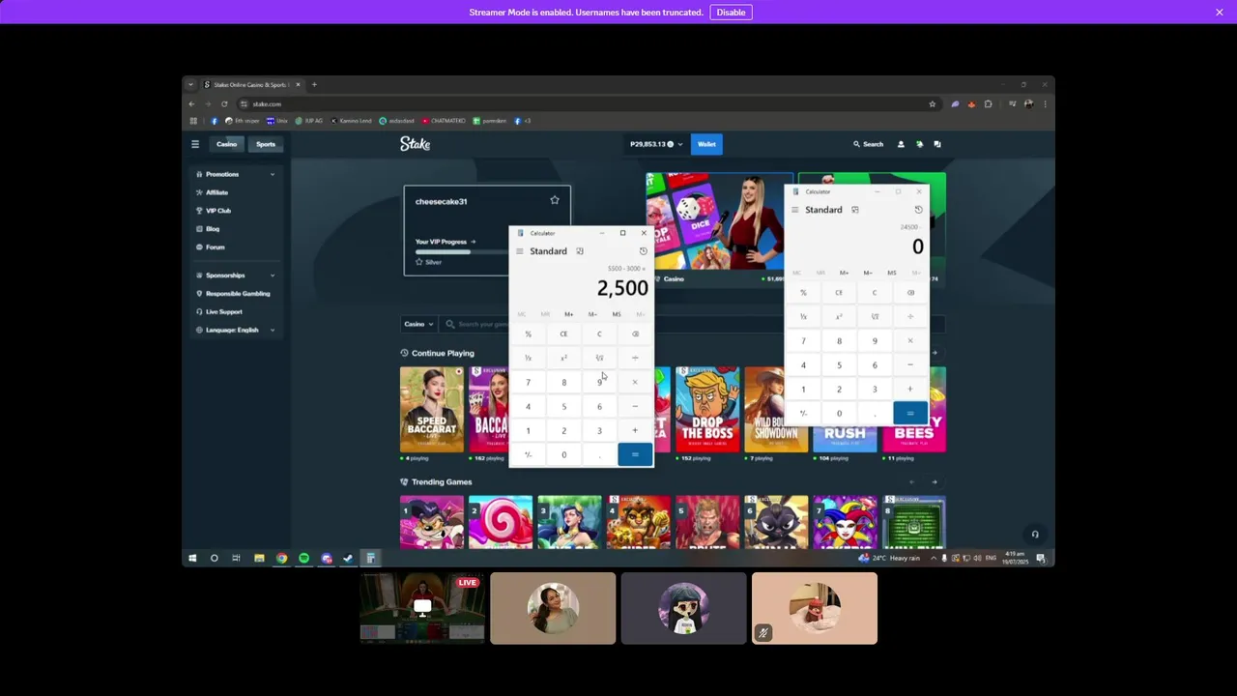The width and height of the screenshot is (1237, 696).
Task: Open Chrome extensions puzzle icon
Action: tap(988, 103)
